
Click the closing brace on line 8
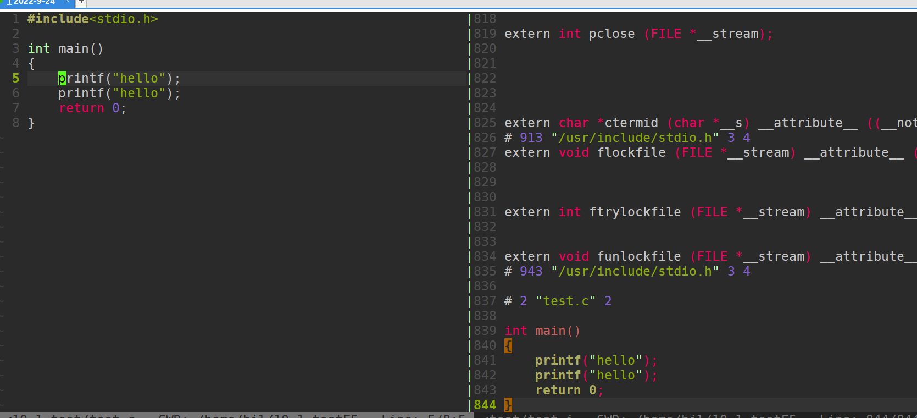(31, 123)
